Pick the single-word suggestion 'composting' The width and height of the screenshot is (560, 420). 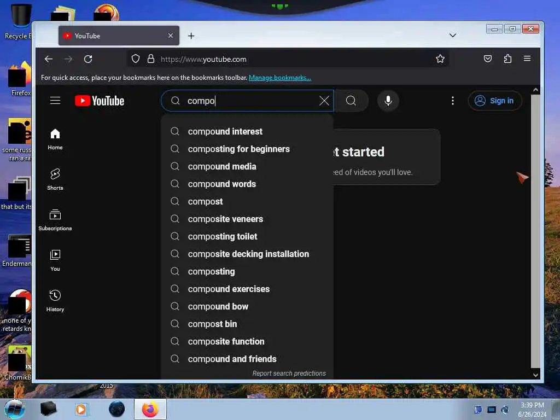[247, 271]
